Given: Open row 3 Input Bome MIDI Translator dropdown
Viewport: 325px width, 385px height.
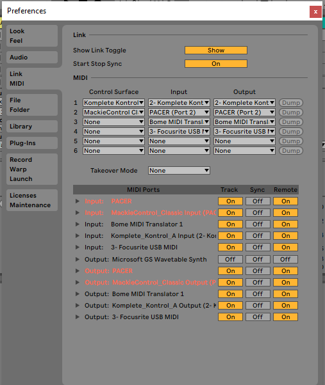Looking at the screenshot, I should [x=179, y=122].
